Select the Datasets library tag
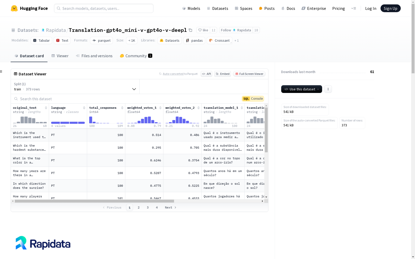The image size is (415, 259). 170,40
